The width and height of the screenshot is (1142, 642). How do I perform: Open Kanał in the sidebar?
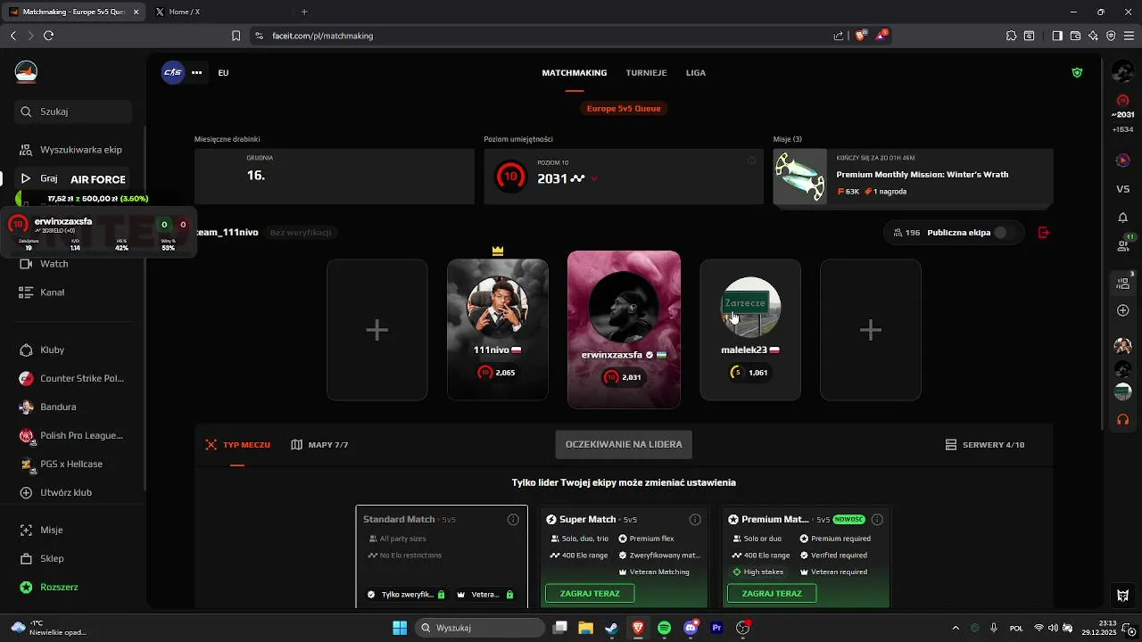73,292
